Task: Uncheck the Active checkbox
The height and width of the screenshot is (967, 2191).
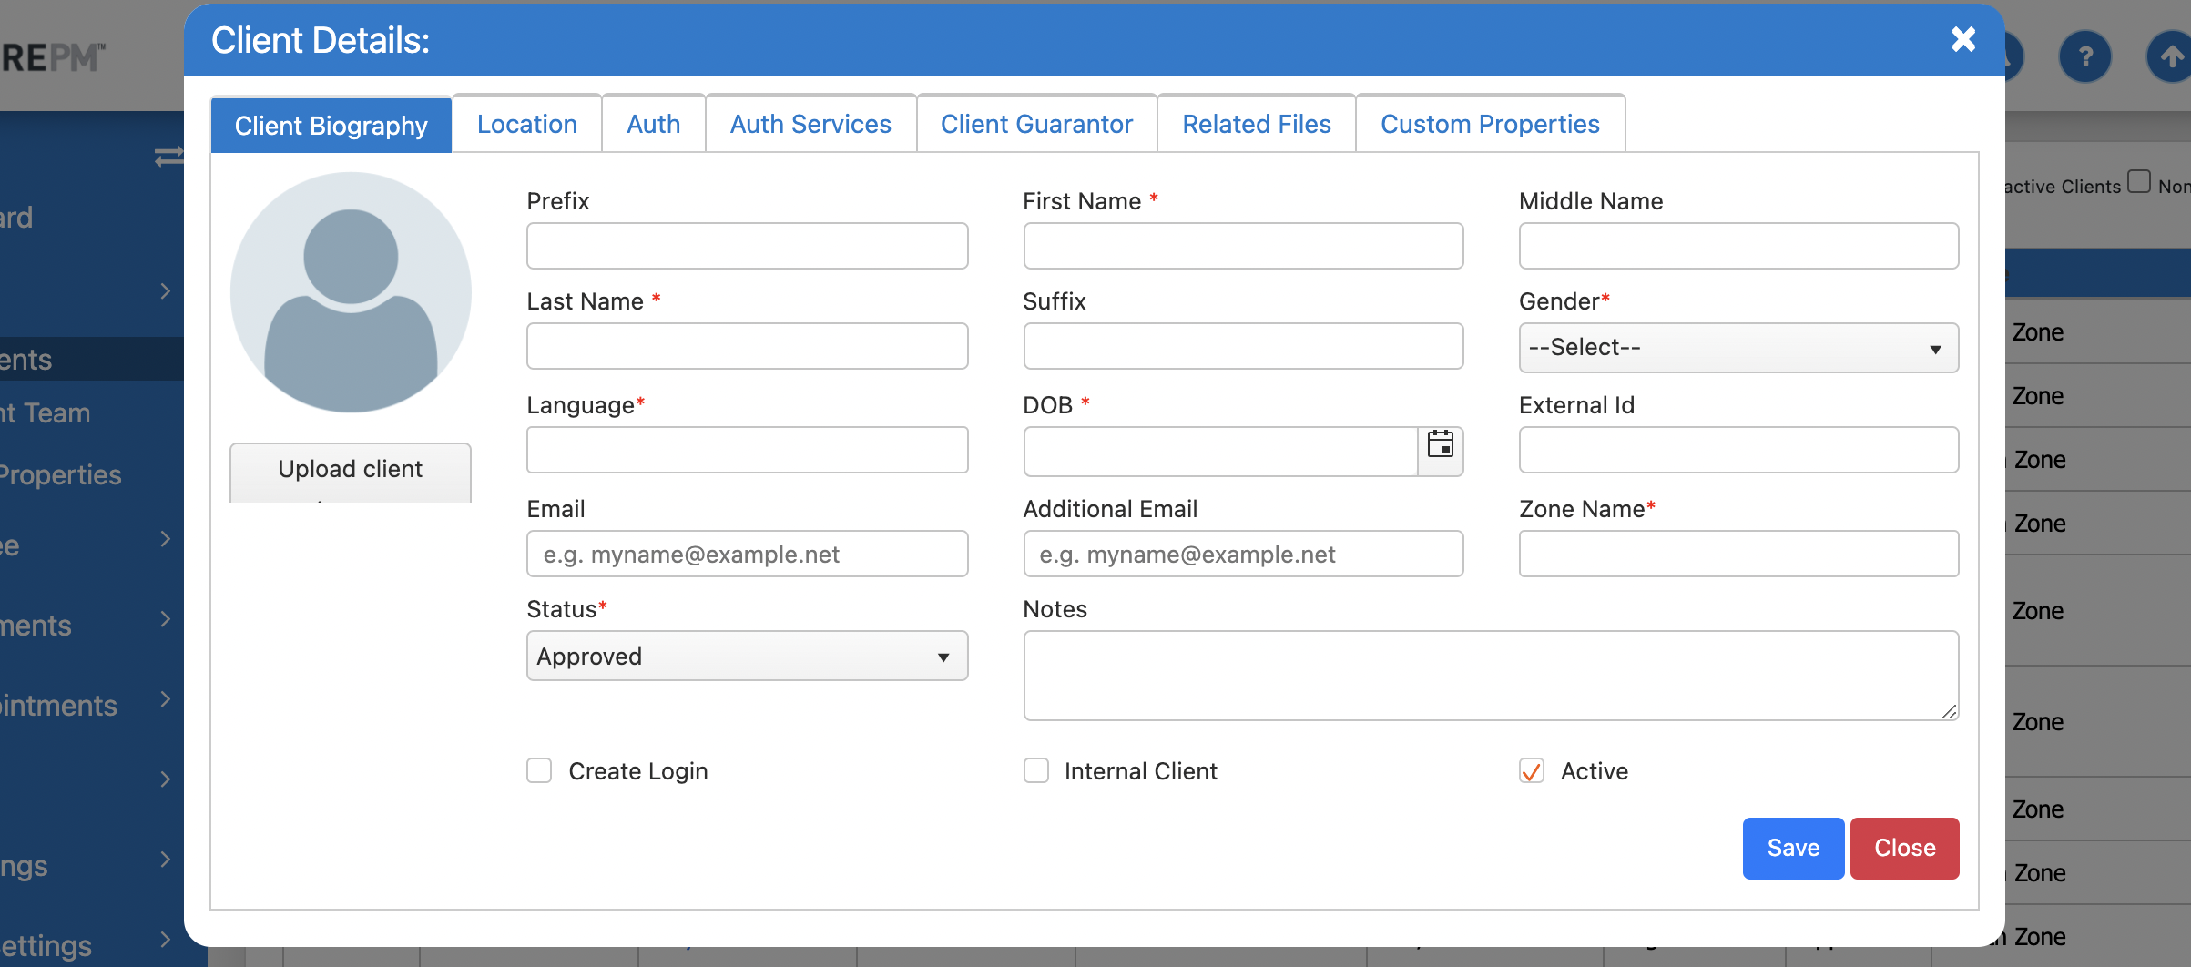Action: (x=1532, y=770)
